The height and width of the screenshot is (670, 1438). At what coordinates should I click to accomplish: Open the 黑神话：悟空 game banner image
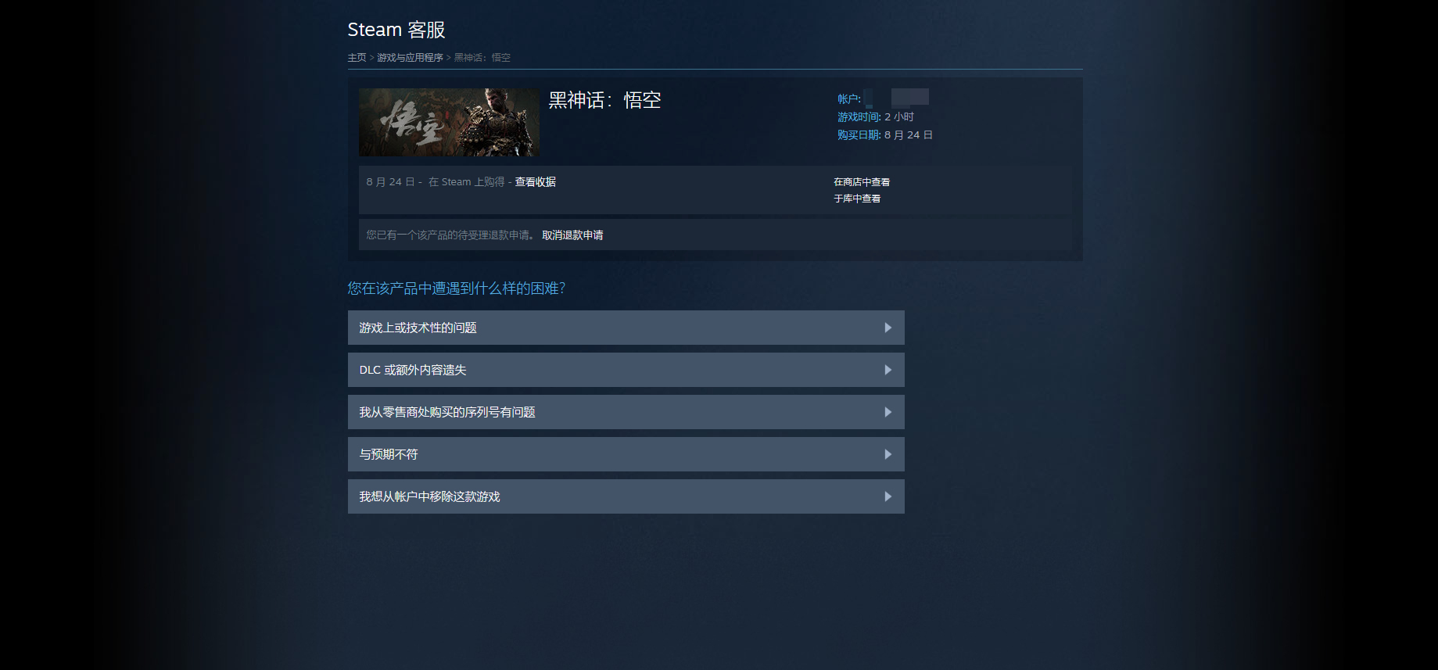pyautogui.click(x=449, y=122)
